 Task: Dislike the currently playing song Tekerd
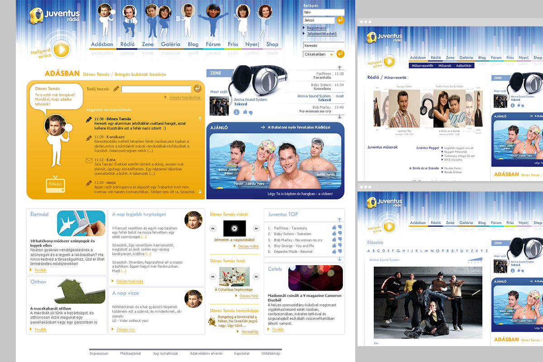(250, 112)
